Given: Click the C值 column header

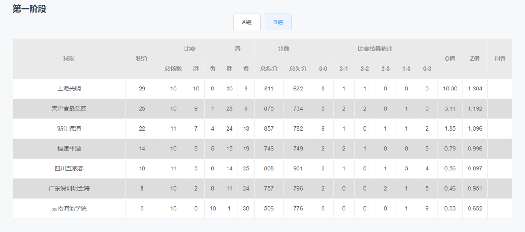Looking at the screenshot, I should (x=450, y=59).
